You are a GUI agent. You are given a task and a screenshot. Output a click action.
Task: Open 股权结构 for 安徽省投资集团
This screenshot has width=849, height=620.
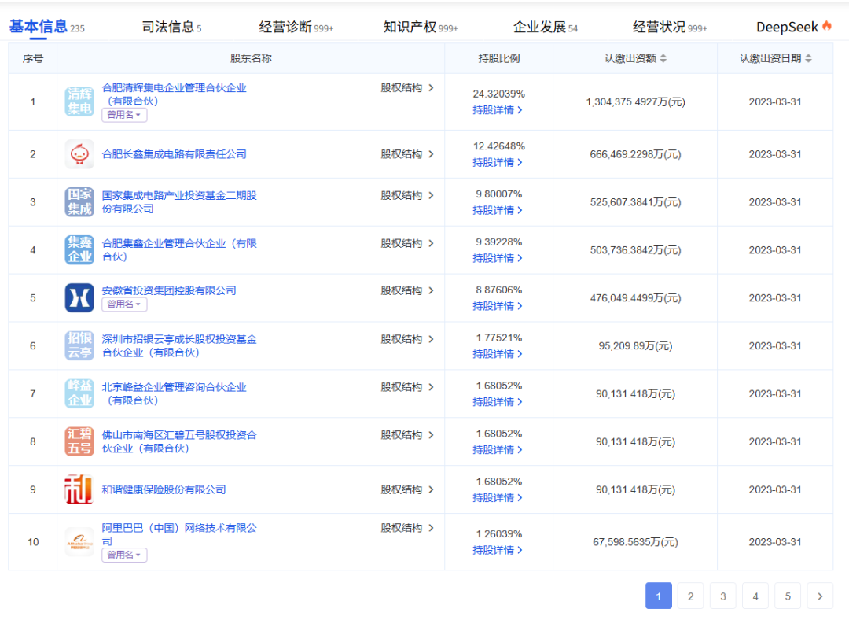coord(407,290)
